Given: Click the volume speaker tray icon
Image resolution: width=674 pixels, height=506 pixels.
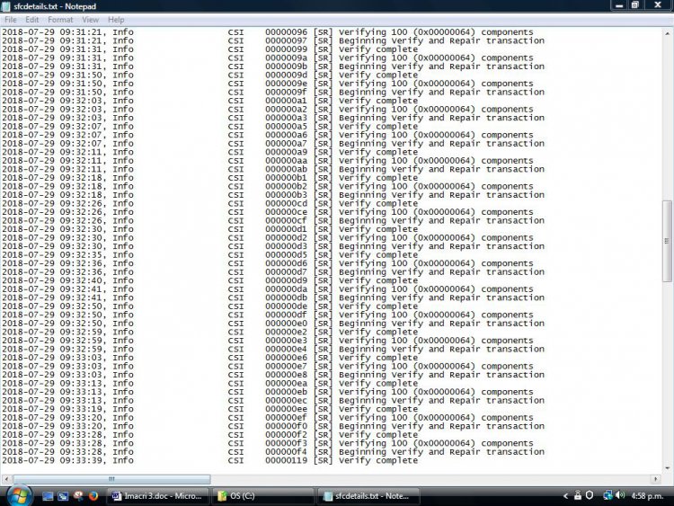Looking at the screenshot, I should [620, 495].
